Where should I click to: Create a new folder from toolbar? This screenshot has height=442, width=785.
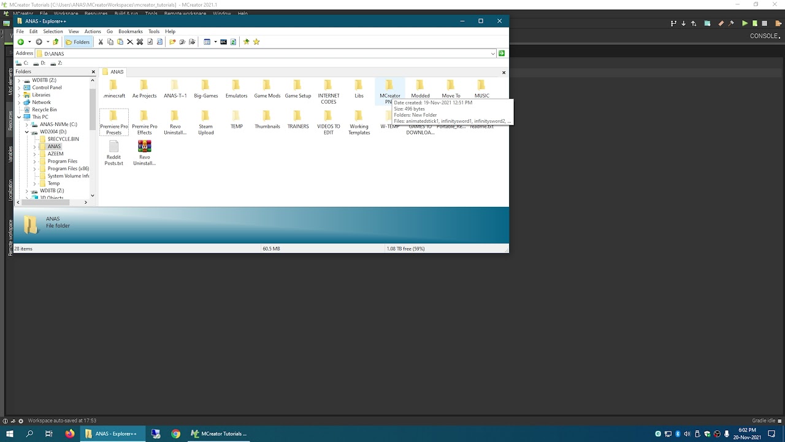click(172, 42)
